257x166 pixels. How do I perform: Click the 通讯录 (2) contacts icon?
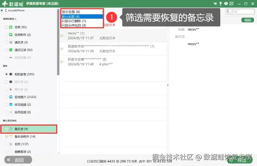click(11, 42)
